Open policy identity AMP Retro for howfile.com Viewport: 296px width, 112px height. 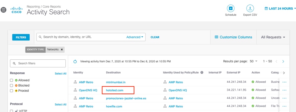pos(176,106)
